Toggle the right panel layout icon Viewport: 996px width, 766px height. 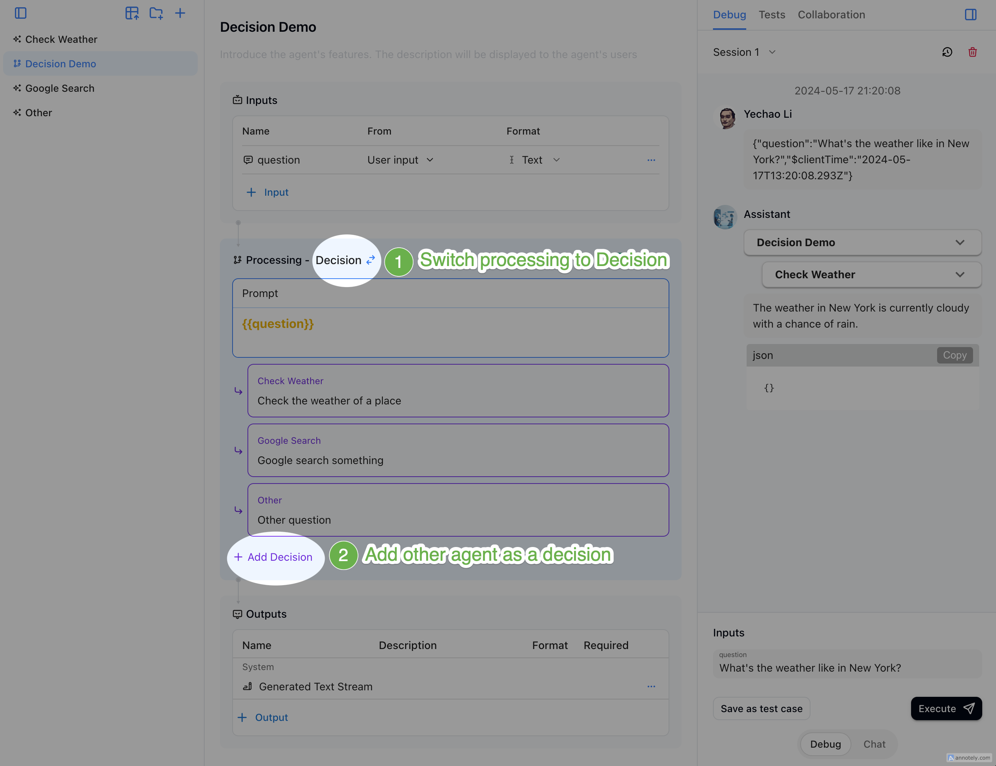click(x=970, y=15)
